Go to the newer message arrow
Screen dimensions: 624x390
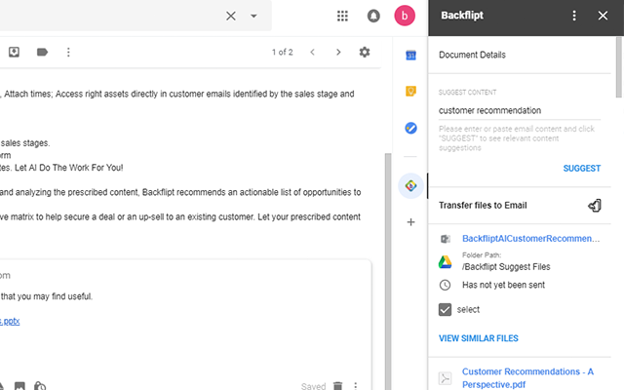point(312,52)
